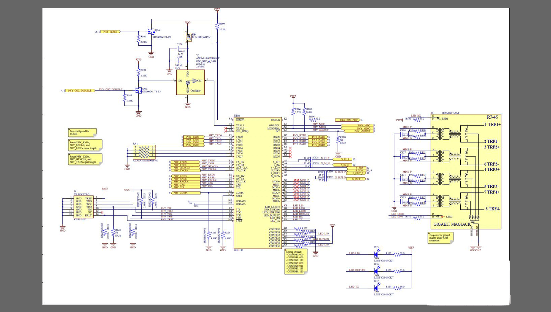Open the 'Pins configured for RGMII' note
This screenshot has height=312, width=551.
point(82,133)
